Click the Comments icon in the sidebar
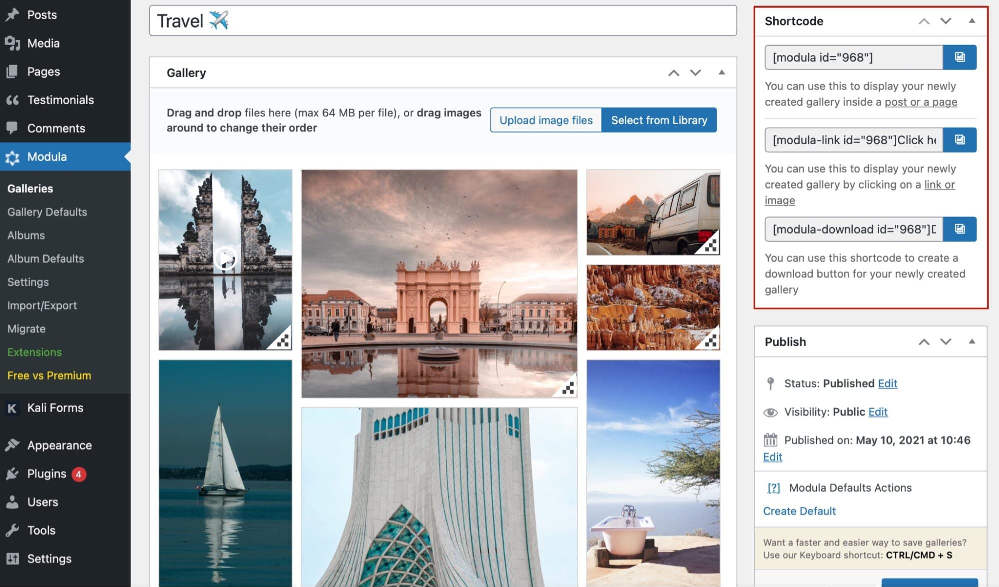The height and width of the screenshot is (587, 999). [x=13, y=128]
